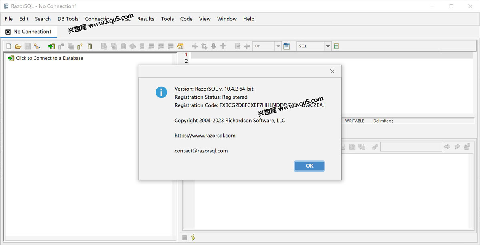Click the contact@razorsql.com email text
480x245 pixels.
click(201, 151)
